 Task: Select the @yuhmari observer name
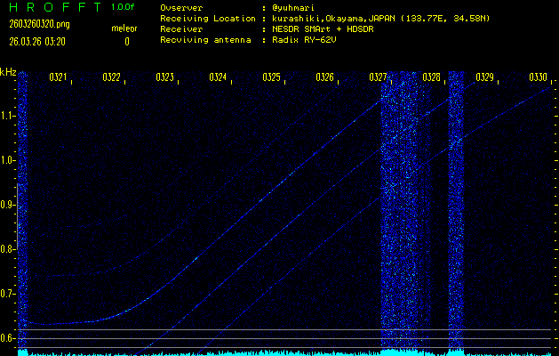pos(296,7)
